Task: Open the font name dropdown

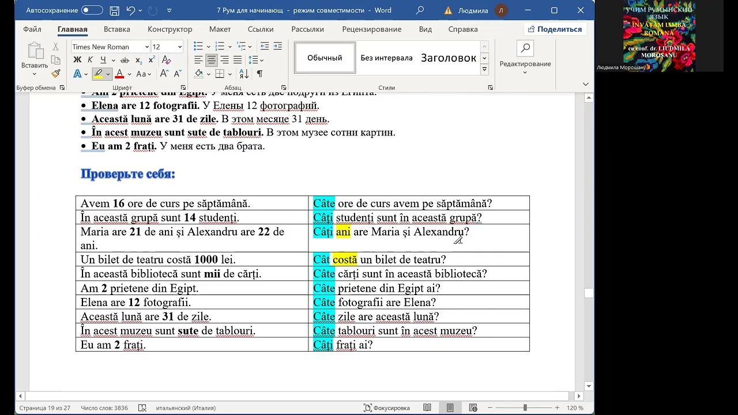Action: (146, 47)
